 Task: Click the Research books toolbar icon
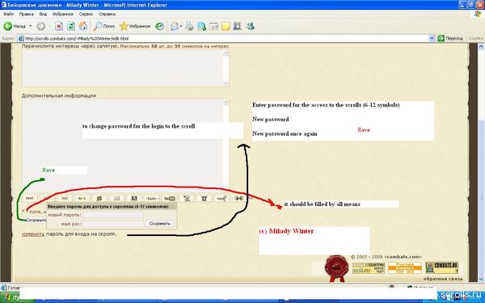237,27
